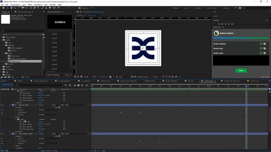Image resolution: width=271 pixels, height=152 pixels.
Task: Collapse the Masks group of first layer
Action: 14,117
